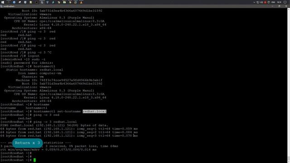
Task: Click the icmp_seq=2 ping reply line
Action: (69, 132)
